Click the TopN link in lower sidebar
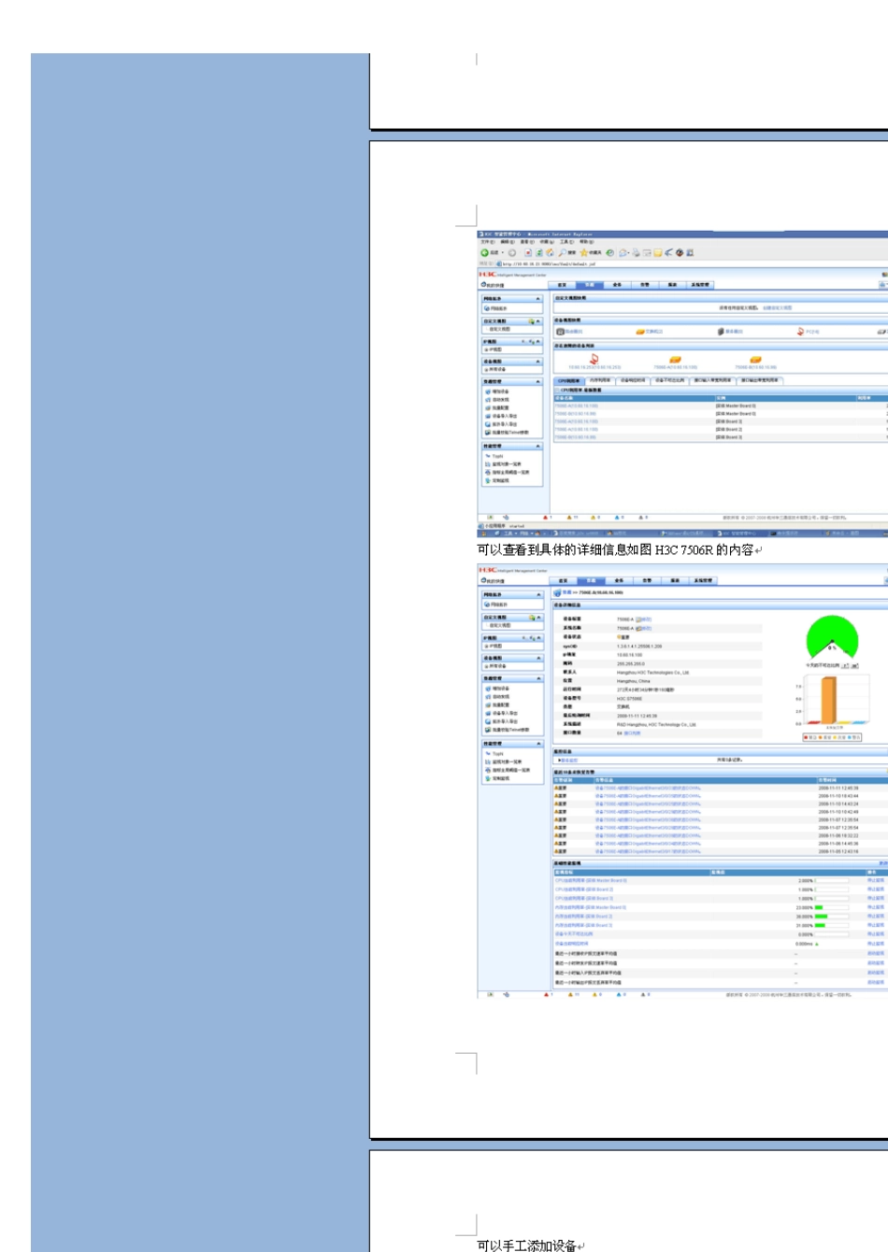The width and height of the screenshot is (888, 1252). click(496, 753)
